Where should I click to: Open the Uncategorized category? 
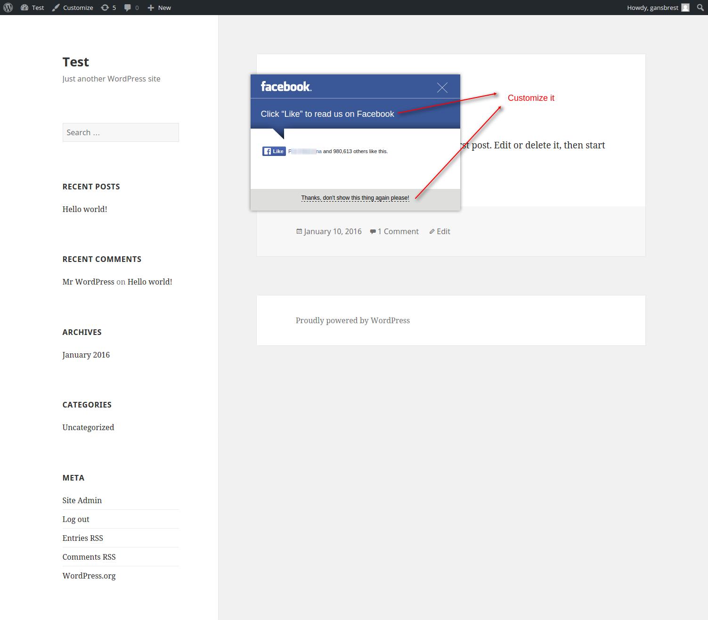click(x=88, y=427)
